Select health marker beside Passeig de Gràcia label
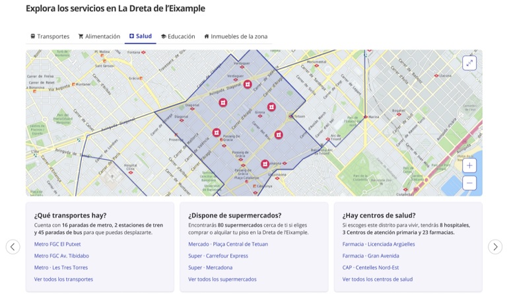 (217, 132)
